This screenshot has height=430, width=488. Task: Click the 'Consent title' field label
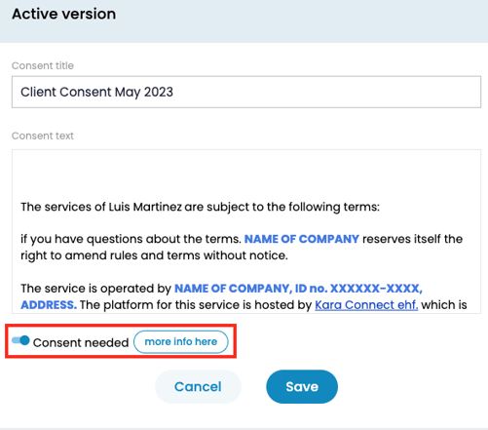[43, 65]
